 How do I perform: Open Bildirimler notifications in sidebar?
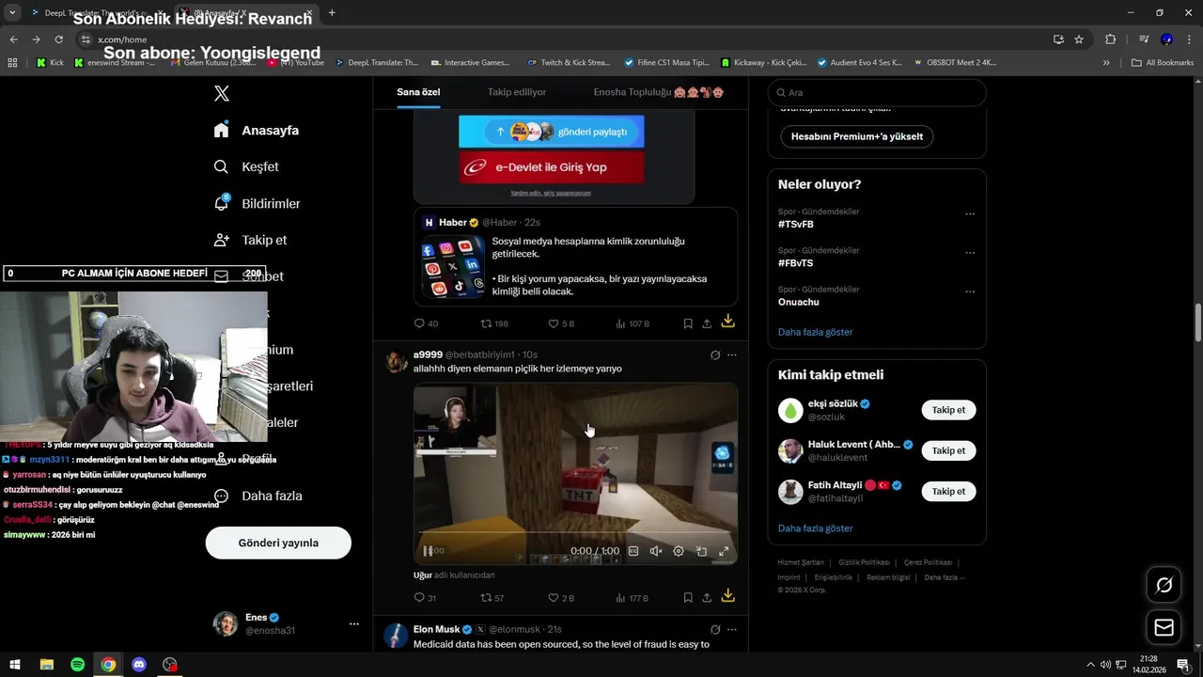pyautogui.click(x=257, y=203)
